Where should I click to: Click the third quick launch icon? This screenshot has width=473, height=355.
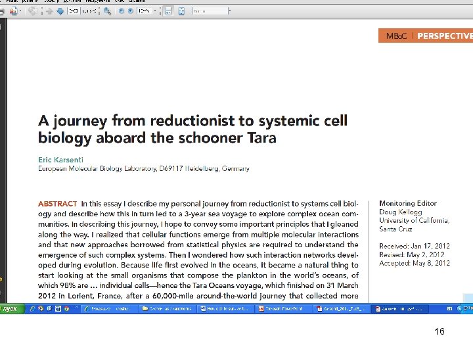49,309
